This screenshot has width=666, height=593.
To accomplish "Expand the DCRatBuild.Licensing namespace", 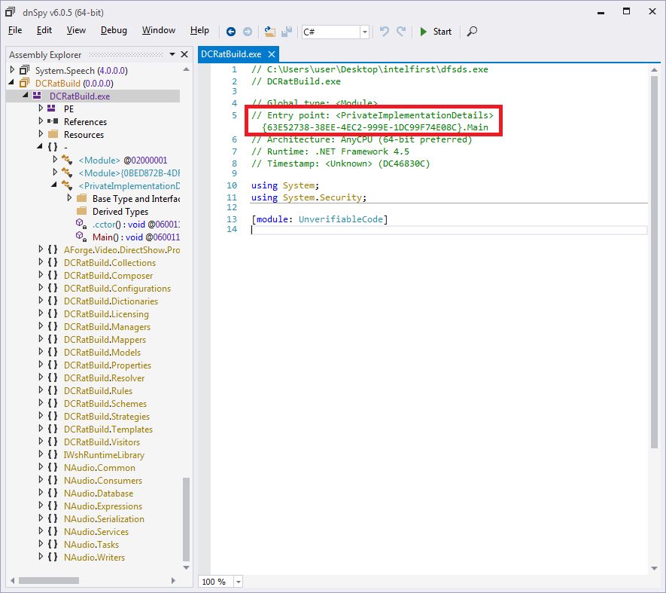I will (41, 313).
